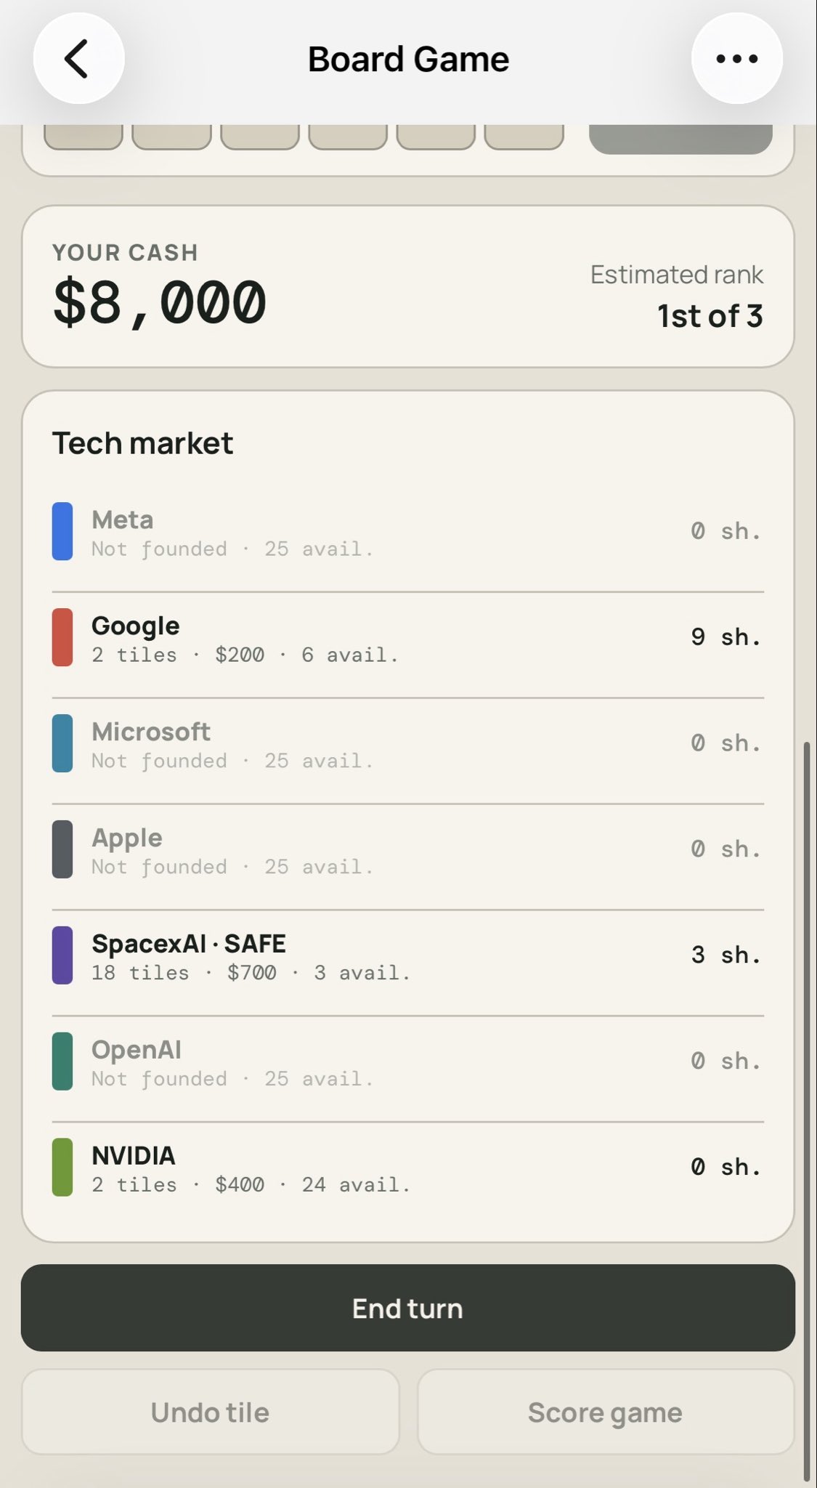
Task: Click the green NVIDIA color swatch
Action: click(62, 1167)
